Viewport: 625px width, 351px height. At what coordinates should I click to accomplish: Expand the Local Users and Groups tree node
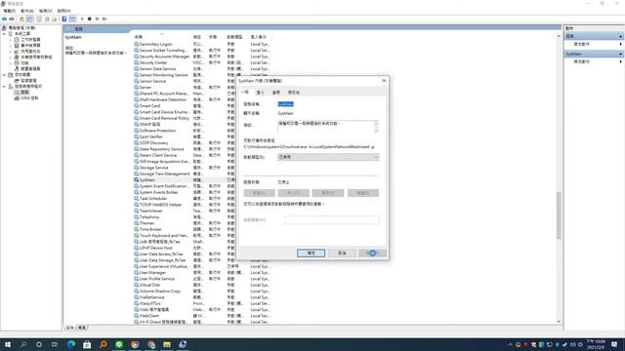tap(10, 57)
